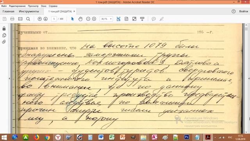
Task: Open the Справка menu
Action: 53,6
